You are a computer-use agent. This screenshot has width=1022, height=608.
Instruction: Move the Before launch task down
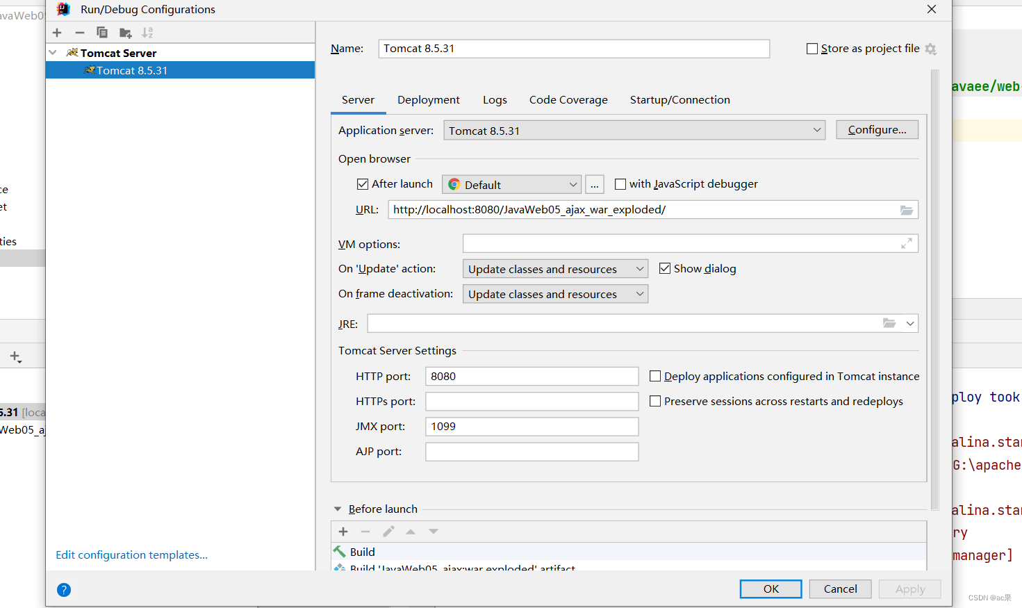coord(434,532)
